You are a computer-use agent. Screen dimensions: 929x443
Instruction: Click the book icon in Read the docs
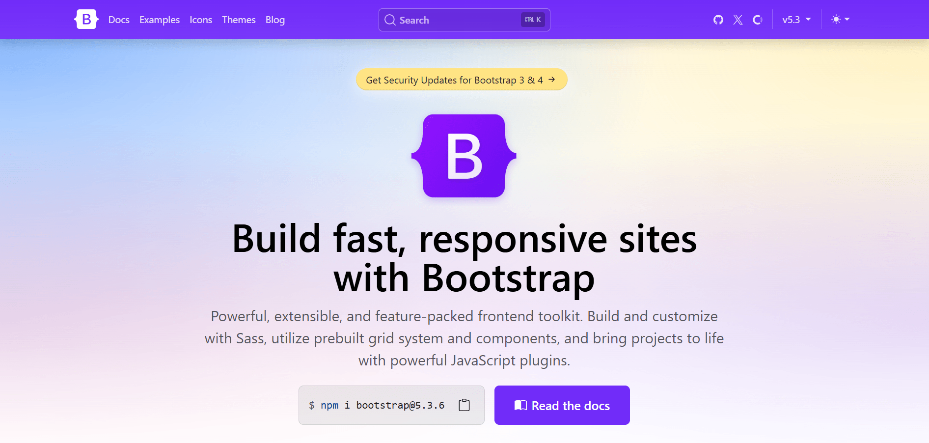coord(520,405)
